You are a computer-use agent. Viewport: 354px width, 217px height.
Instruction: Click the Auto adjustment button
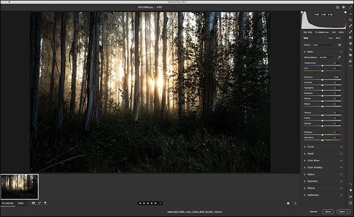(x=331, y=38)
